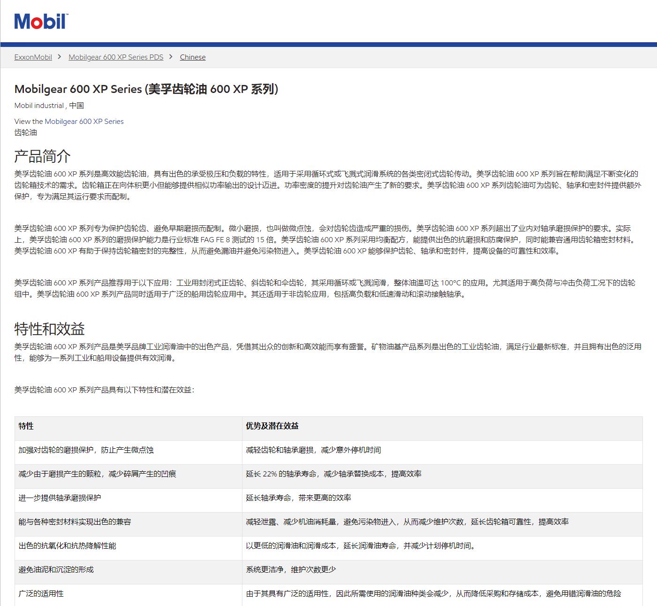
Task: Click paragraph starting 美孚齿轮油 600 XP 系列产品是美孚品牌
Action: point(328,353)
